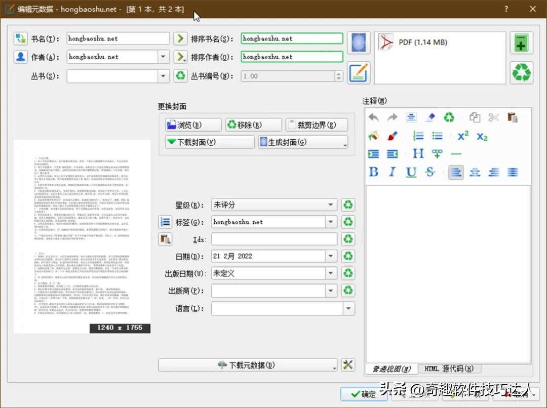Screen dimensions: 547x408
Task: Add a new format with green book icon
Action: (521, 43)
